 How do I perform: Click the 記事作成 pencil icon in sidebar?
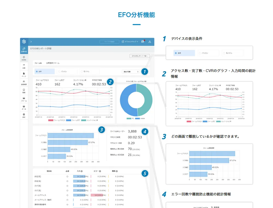click(24, 49)
